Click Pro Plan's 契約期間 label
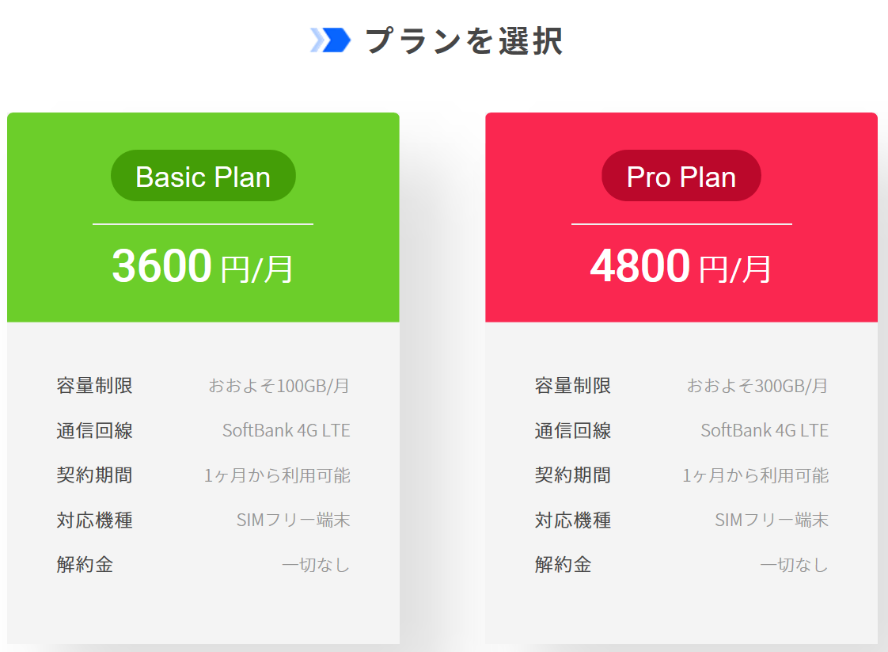 [573, 475]
